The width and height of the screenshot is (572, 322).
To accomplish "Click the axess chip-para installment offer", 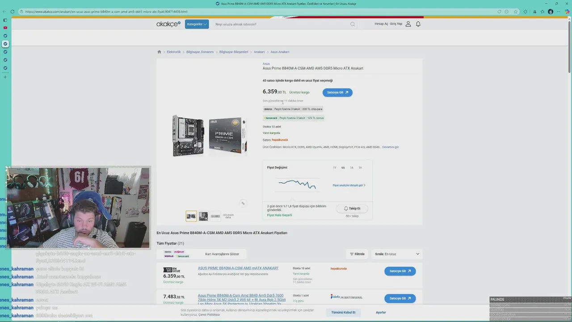I will pyautogui.click(x=293, y=109).
